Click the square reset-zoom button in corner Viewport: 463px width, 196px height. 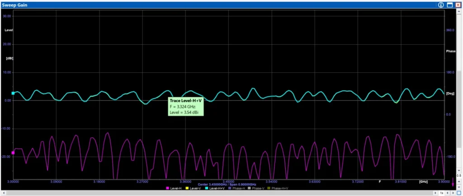[x=459, y=193]
